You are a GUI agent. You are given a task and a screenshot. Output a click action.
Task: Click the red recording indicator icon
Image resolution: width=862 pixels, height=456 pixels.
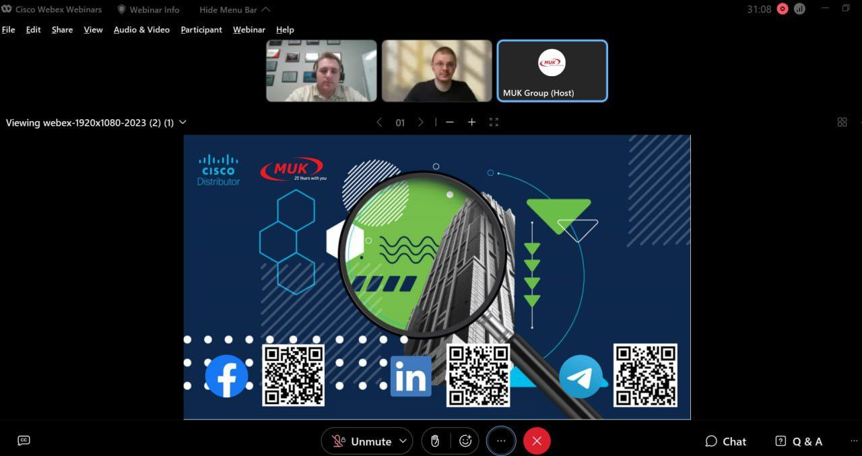783,9
